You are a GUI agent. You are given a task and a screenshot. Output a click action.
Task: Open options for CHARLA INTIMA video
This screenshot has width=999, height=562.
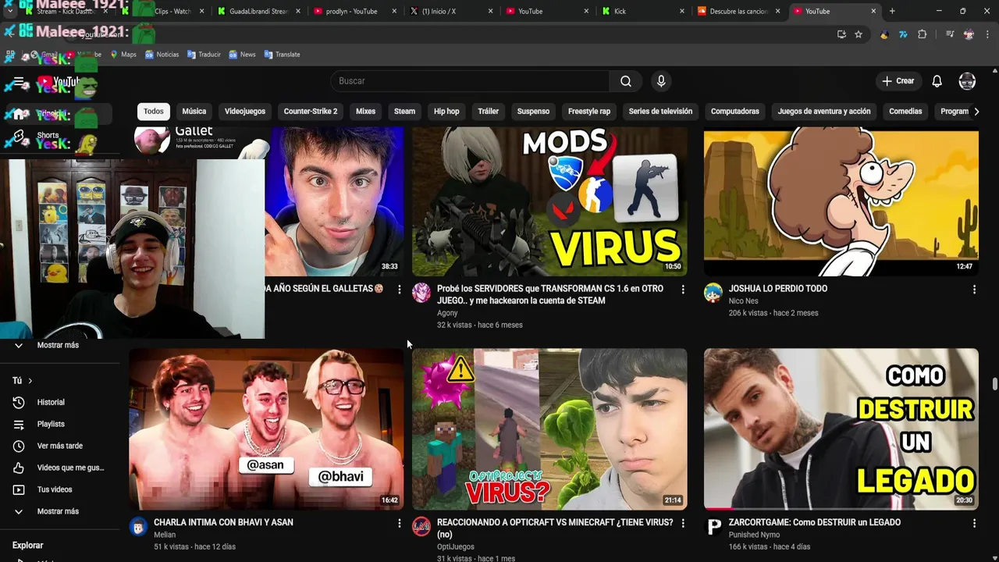coord(399,523)
